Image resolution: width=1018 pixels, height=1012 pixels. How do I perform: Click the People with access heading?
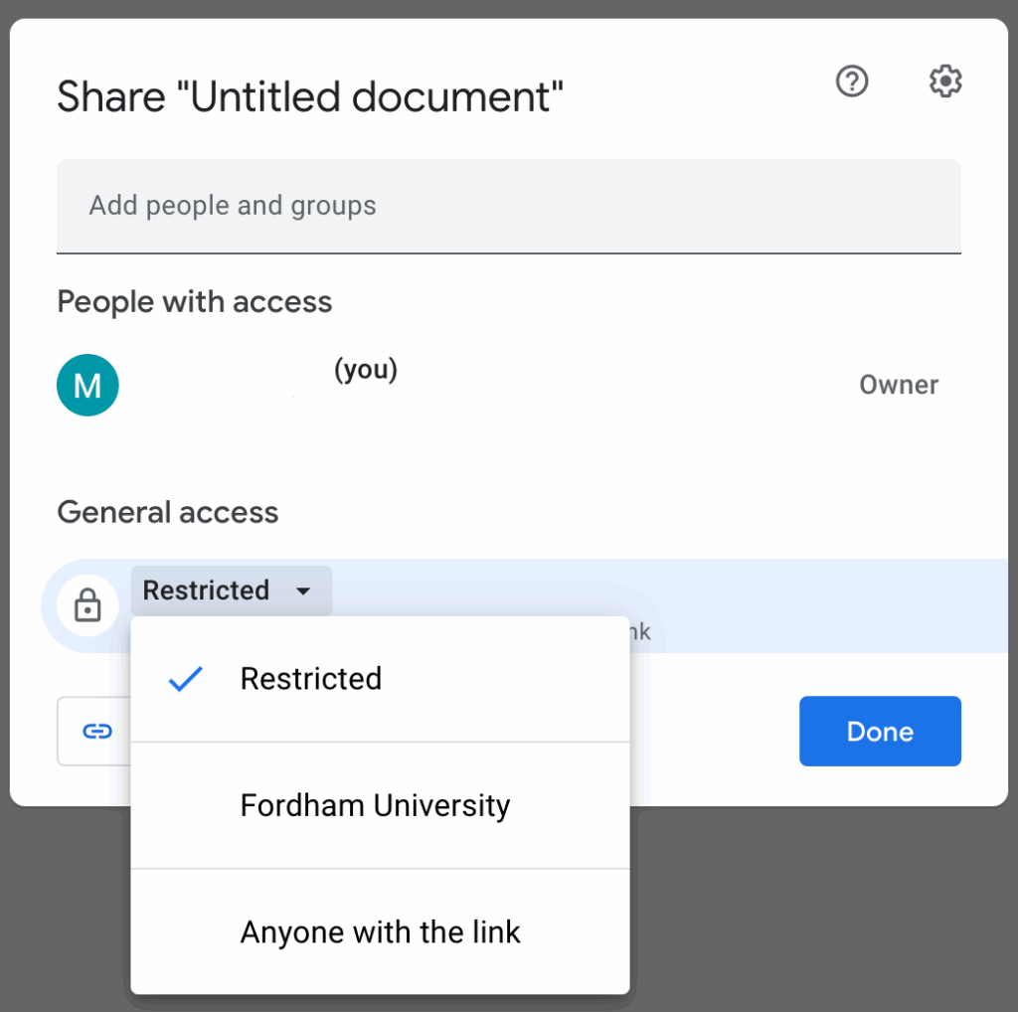point(195,302)
